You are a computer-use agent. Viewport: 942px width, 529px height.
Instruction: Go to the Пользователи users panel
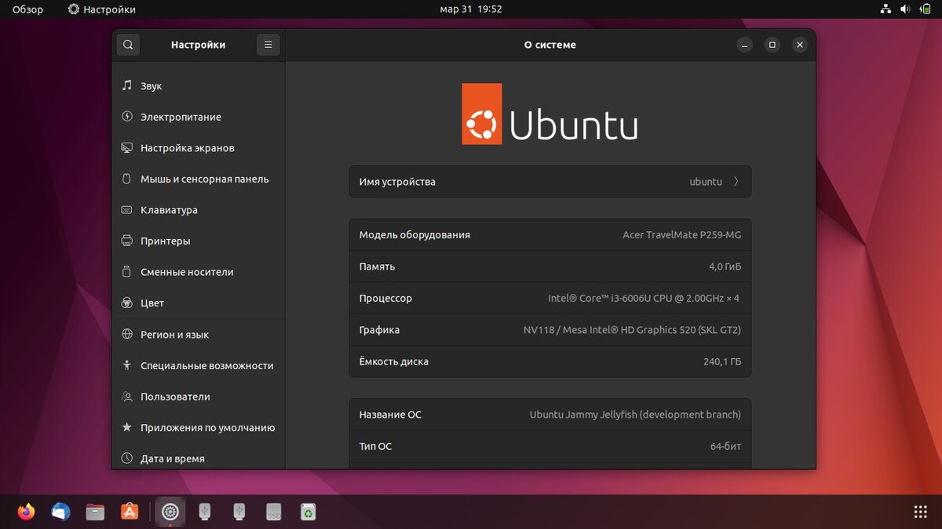click(x=198, y=397)
